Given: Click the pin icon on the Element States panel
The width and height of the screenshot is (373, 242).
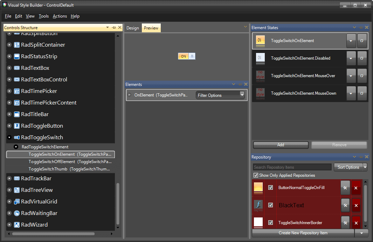Looking at the screenshot, I should coord(360,27).
